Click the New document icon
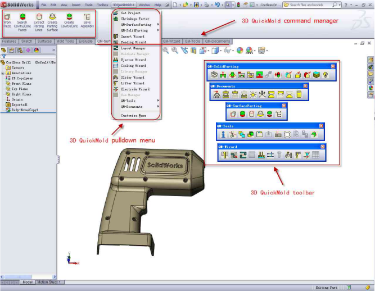Image resolution: width=375 pixels, height=291 pixels. click(x=175, y=5)
